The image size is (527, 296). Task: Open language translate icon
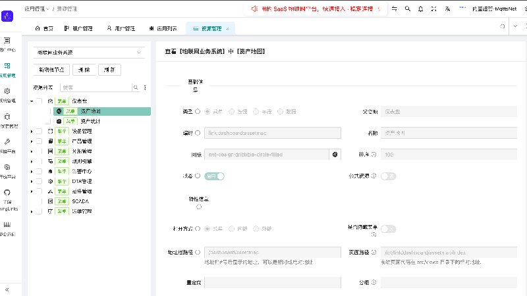pos(447,9)
